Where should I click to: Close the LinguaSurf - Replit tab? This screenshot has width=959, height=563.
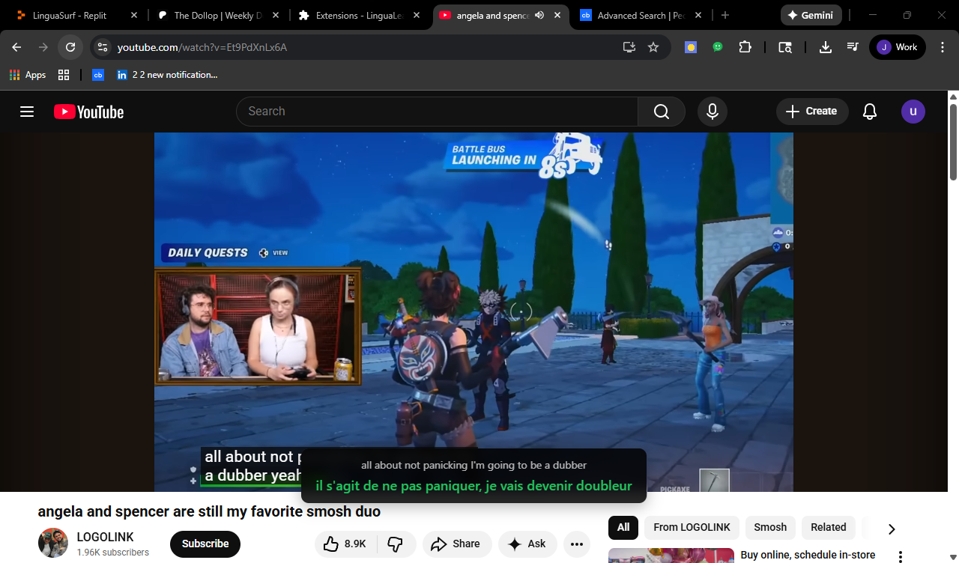[x=134, y=15]
